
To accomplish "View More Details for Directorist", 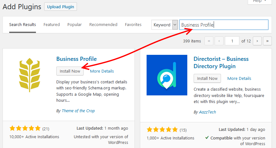I will (239, 78).
